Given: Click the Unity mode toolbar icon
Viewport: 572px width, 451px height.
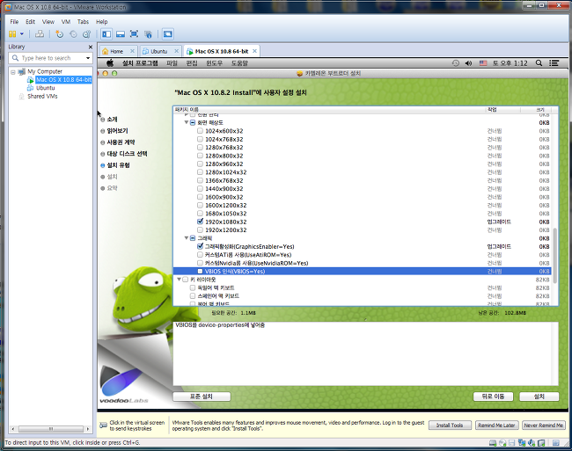Looking at the screenshot, I should (148, 34).
